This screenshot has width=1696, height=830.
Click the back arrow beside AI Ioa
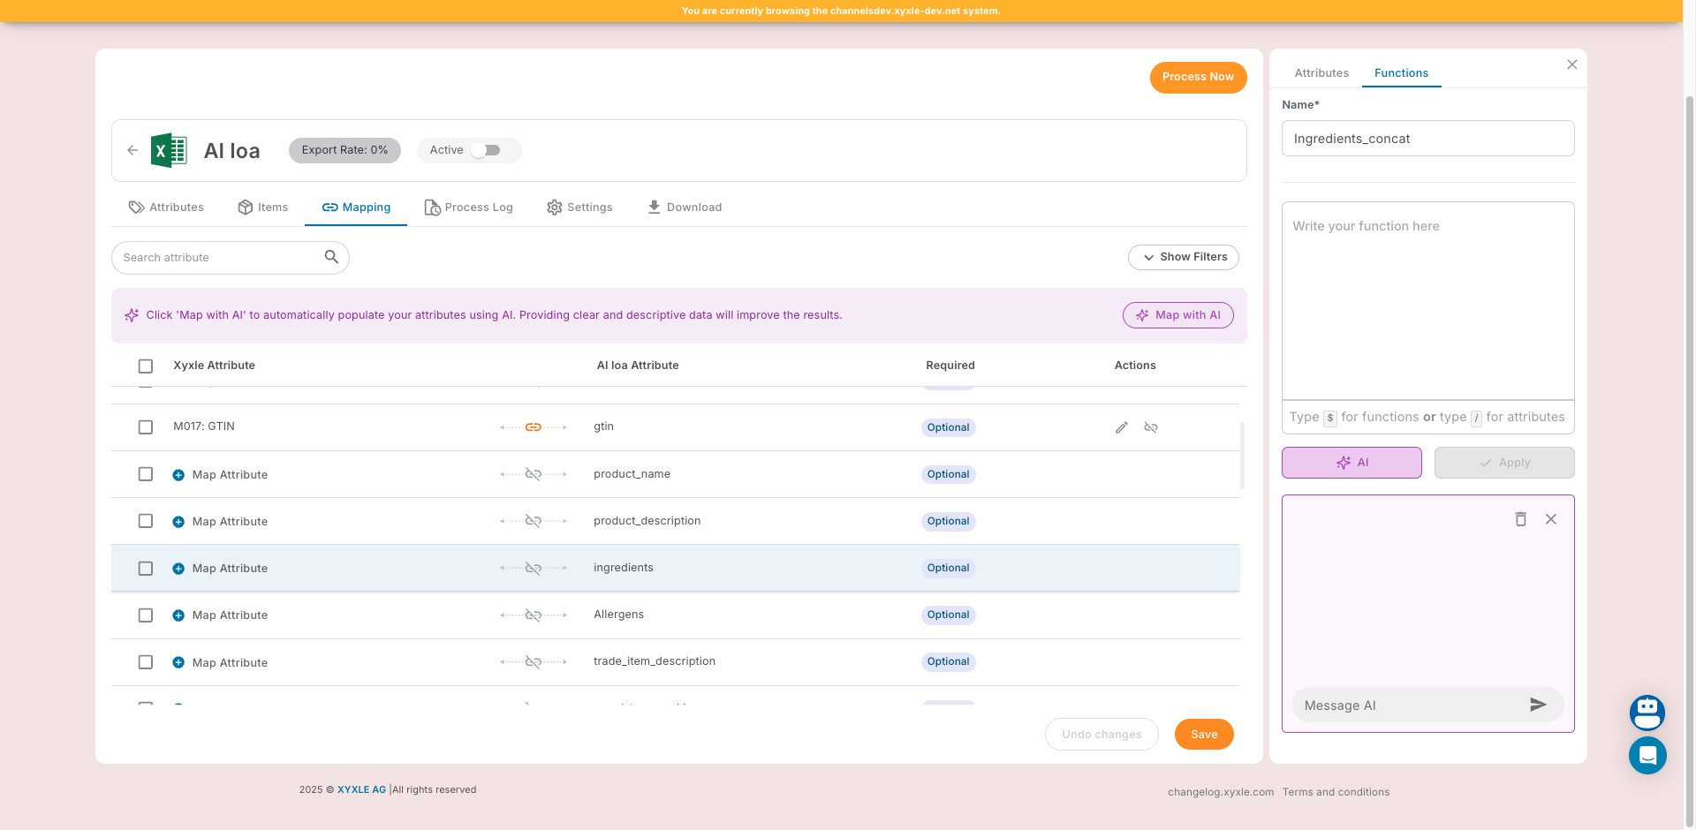click(132, 150)
